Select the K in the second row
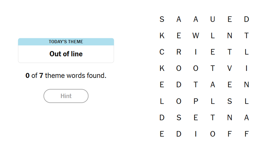Screen dimensions: 268x157 (x=162, y=36)
